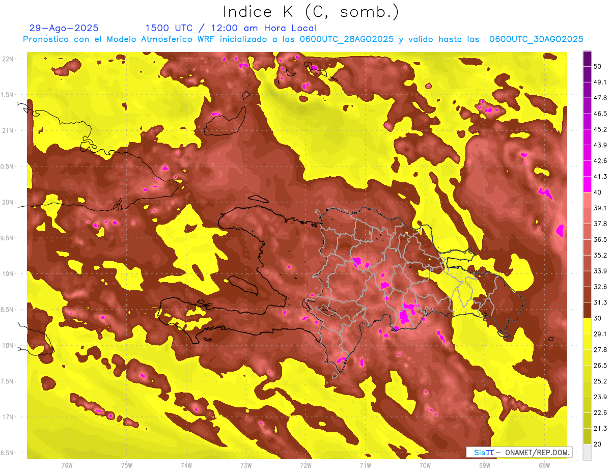
Task: Click the "41.3" color scale value
Action: pos(600,177)
